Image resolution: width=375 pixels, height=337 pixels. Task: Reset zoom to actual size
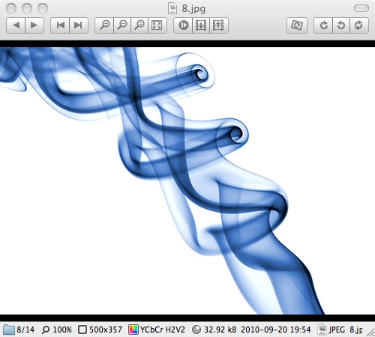point(139,25)
